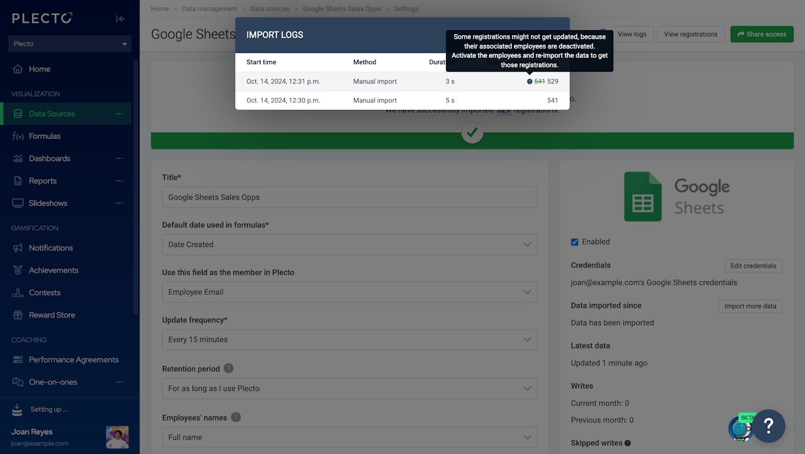Go to Performance Agreements in sidebar
Image resolution: width=805 pixels, height=454 pixels.
pos(73,360)
